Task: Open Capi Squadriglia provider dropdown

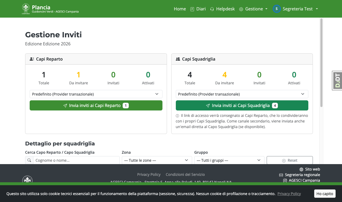Action: click(242, 94)
